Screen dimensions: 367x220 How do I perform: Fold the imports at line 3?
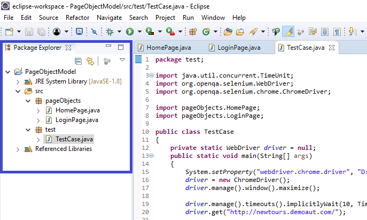(x=151, y=75)
